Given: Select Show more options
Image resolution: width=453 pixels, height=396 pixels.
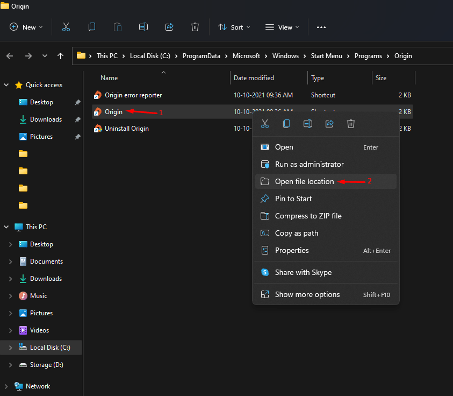Looking at the screenshot, I should click(x=326, y=294).
